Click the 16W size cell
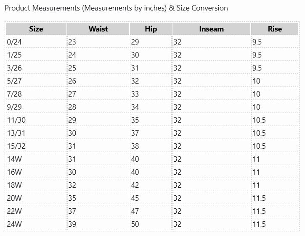 pos(36,172)
